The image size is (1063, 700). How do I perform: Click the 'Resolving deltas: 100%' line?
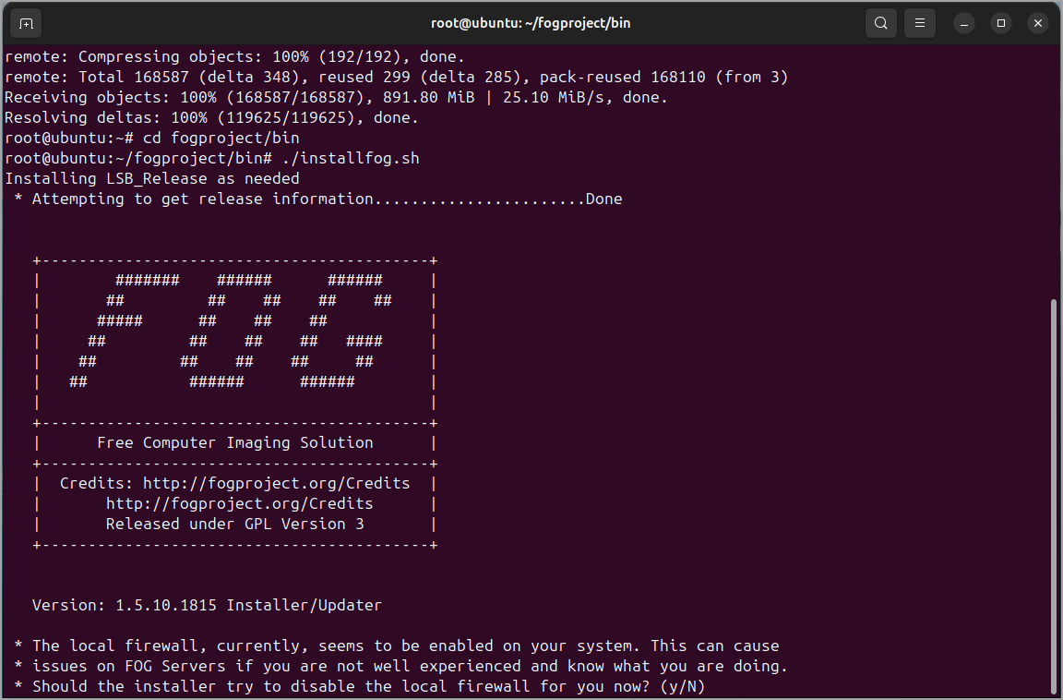pos(211,118)
